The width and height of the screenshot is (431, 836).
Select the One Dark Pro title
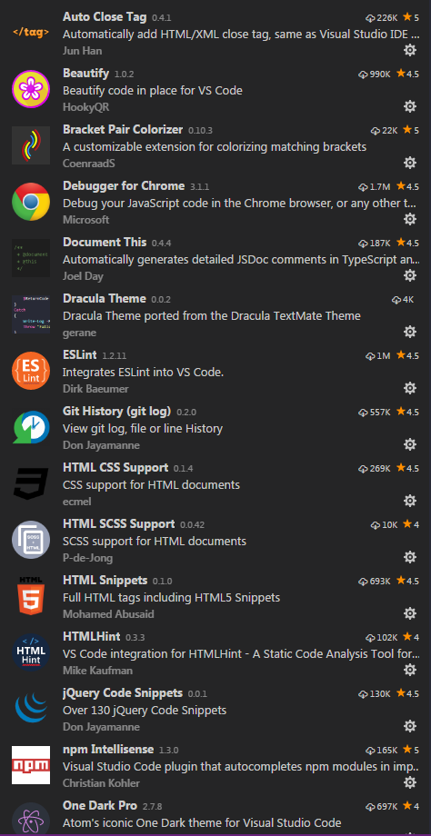pos(100,805)
